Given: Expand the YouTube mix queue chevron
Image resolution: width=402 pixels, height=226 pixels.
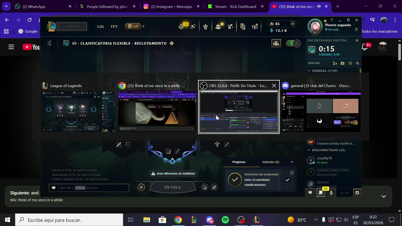Looking at the screenshot, I should (383, 196).
